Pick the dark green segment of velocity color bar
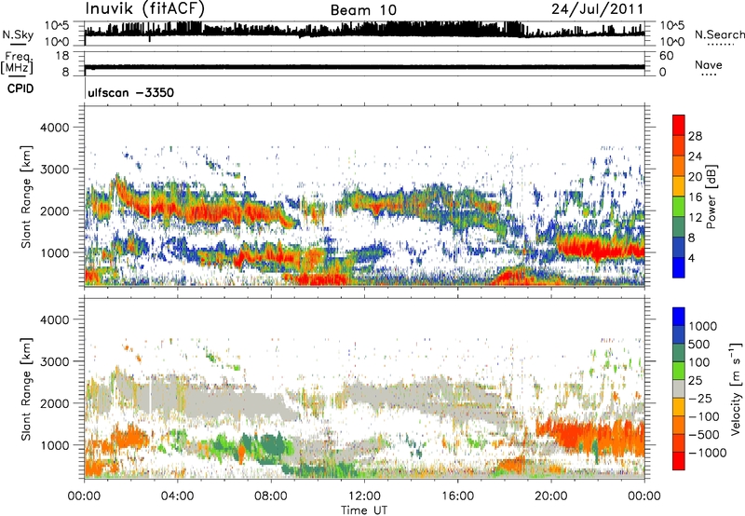Screen dimensions: 745x516 [679, 353]
